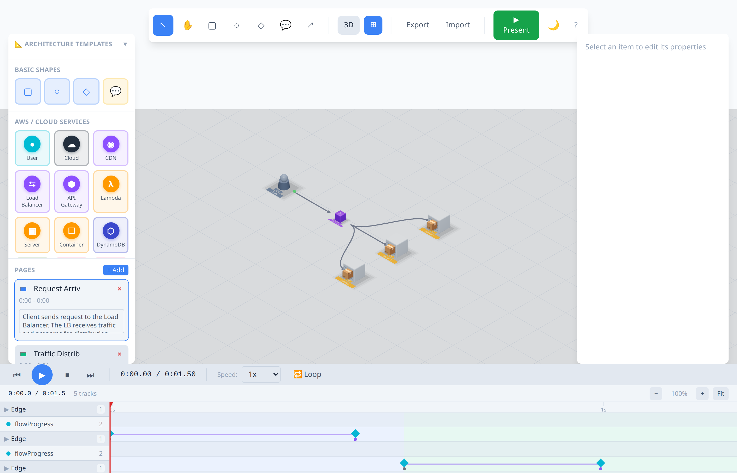The width and height of the screenshot is (737, 473).
Task: Delete the Request Arriv page
Action: (x=120, y=289)
